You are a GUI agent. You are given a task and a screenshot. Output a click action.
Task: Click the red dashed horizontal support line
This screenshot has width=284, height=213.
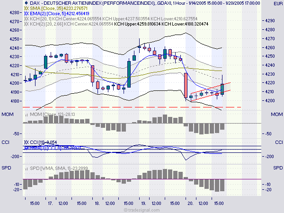click(x=132, y=107)
